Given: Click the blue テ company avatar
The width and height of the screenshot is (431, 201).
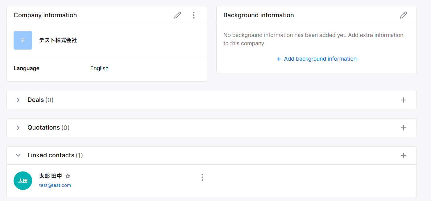Looking at the screenshot, I should (x=23, y=40).
